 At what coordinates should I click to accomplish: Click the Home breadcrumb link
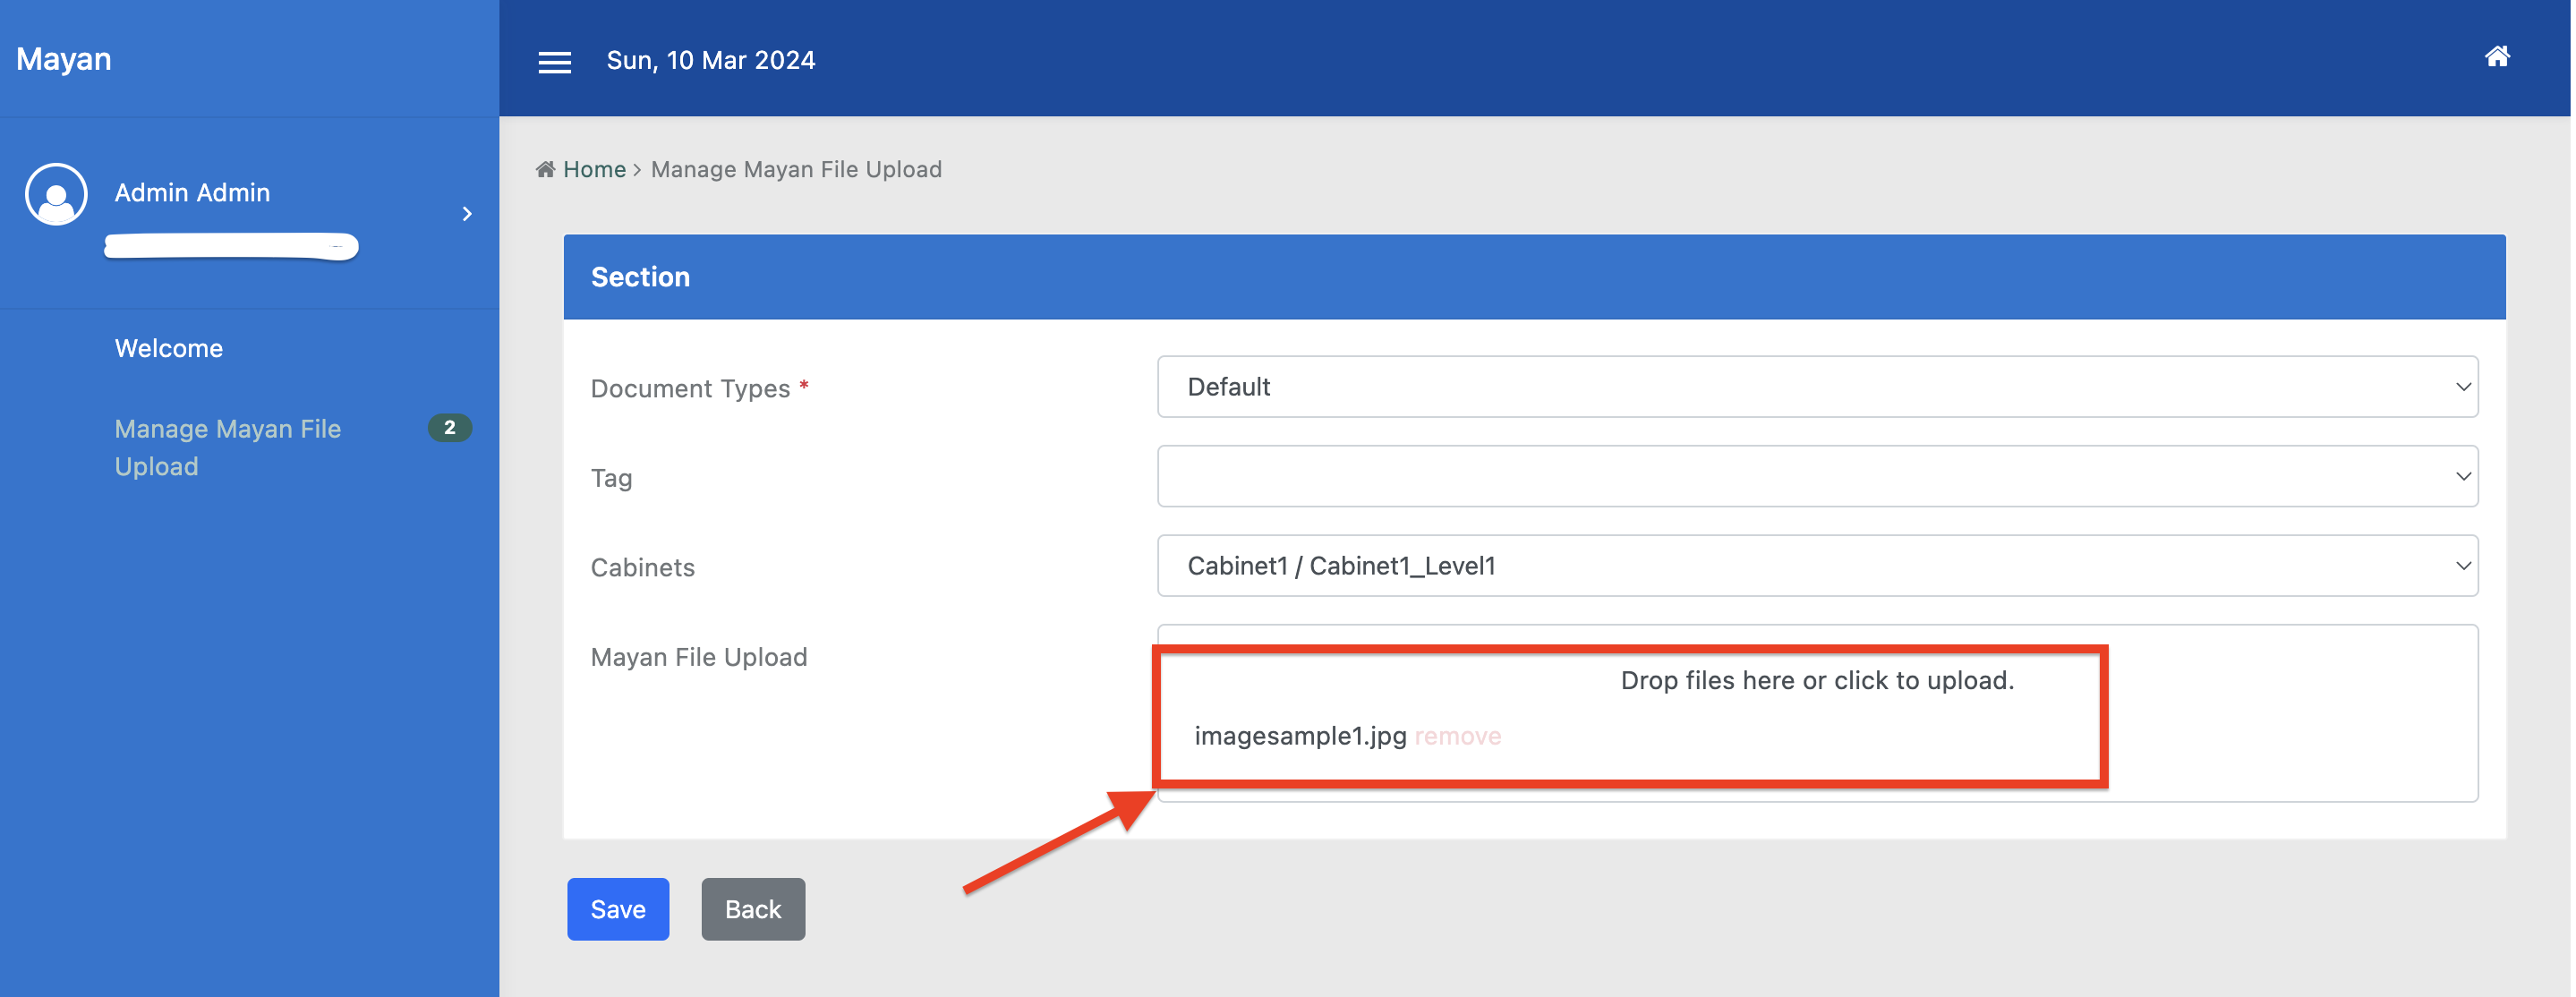pos(594,169)
